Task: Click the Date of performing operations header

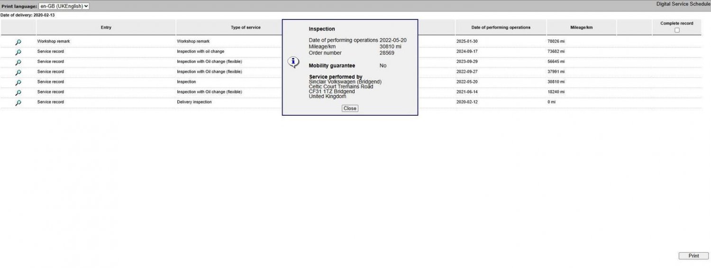Action: 501,28
